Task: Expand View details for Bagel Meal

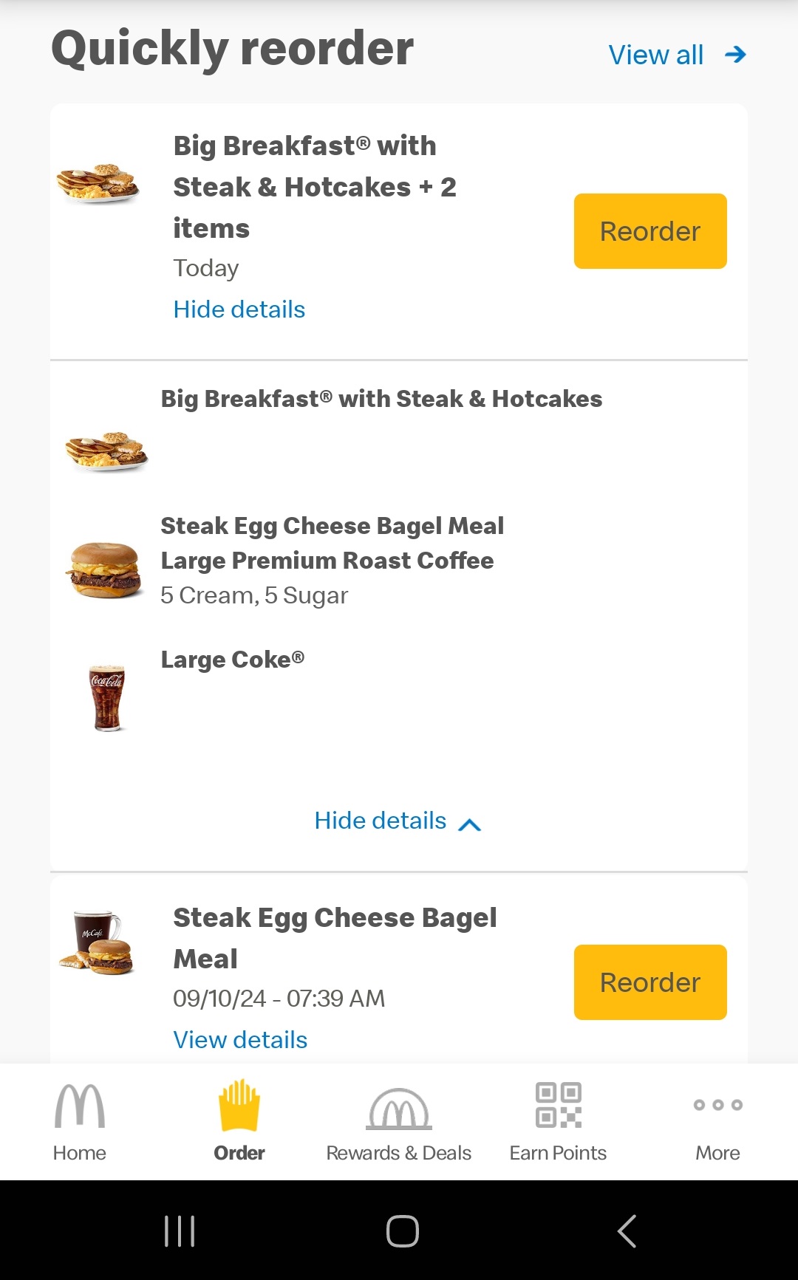Action: coord(240,1040)
